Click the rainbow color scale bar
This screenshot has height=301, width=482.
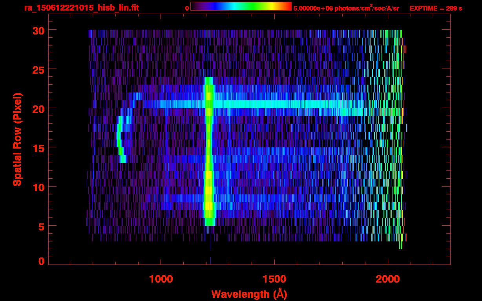[x=241, y=7]
